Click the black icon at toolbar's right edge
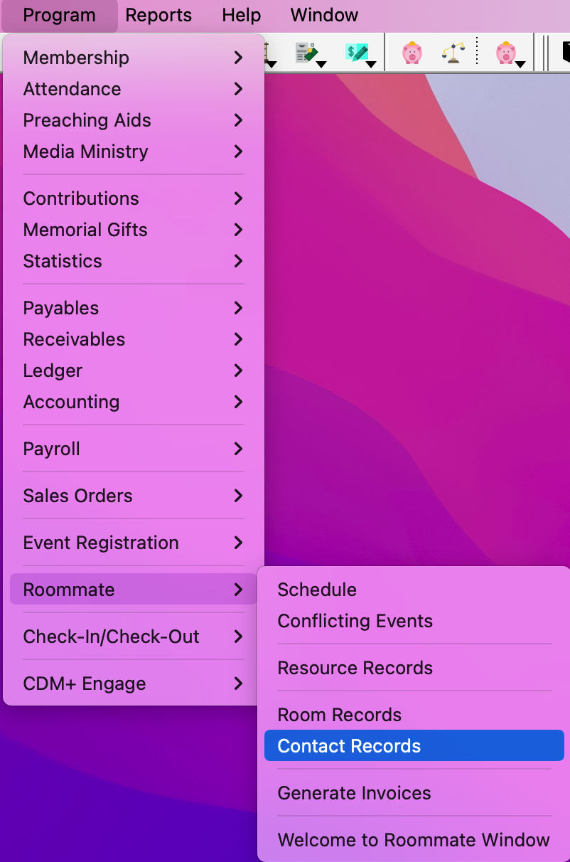 point(566,53)
